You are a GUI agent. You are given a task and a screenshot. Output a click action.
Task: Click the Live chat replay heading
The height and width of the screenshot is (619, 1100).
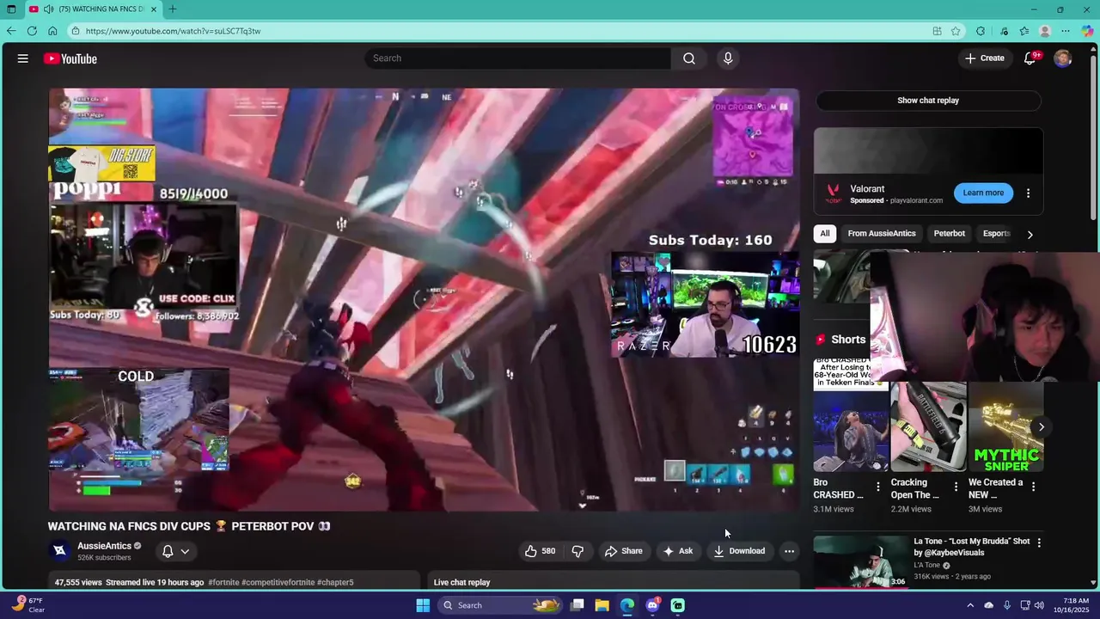coord(461,582)
